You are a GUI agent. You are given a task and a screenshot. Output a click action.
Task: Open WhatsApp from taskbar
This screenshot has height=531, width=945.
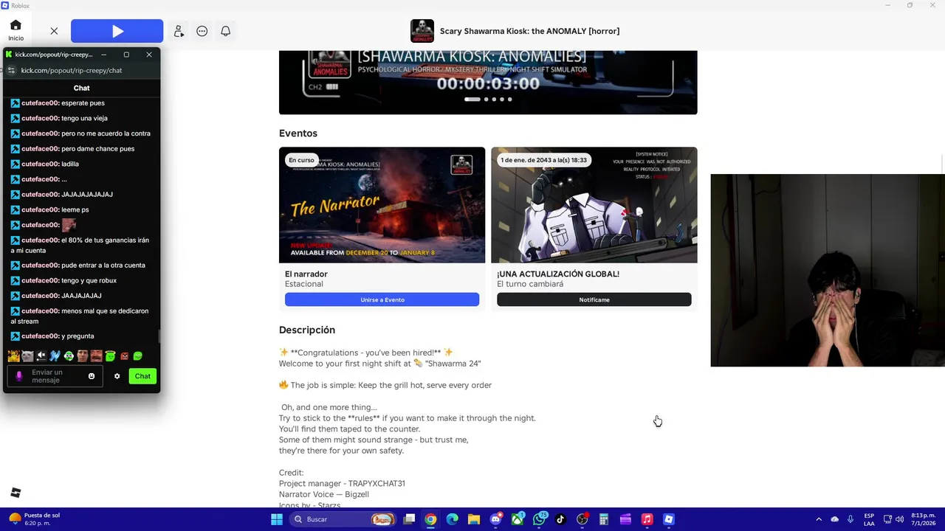click(x=539, y=519)
